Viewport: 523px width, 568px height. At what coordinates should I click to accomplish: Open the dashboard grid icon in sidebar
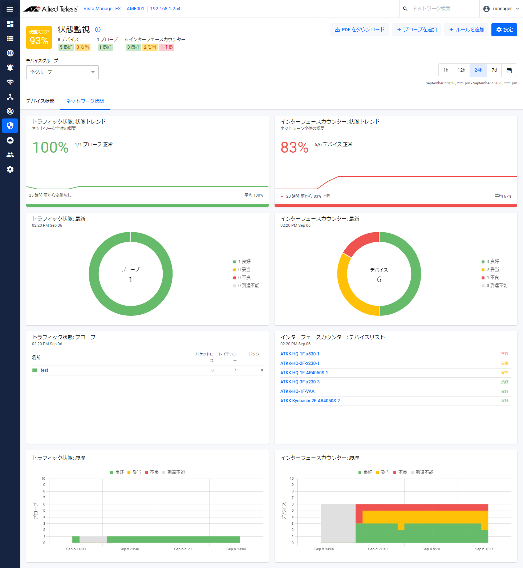tap(10, 24)
